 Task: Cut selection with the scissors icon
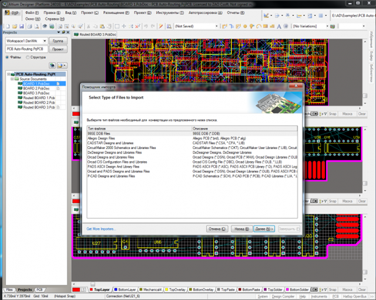point(89,26)
